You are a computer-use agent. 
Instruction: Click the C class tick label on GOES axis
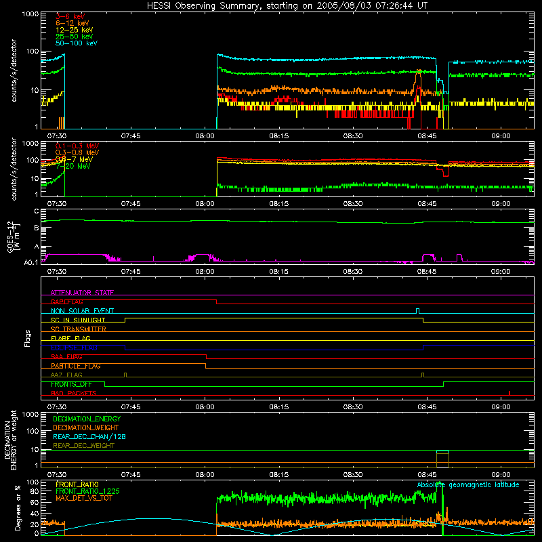[37, 211]
